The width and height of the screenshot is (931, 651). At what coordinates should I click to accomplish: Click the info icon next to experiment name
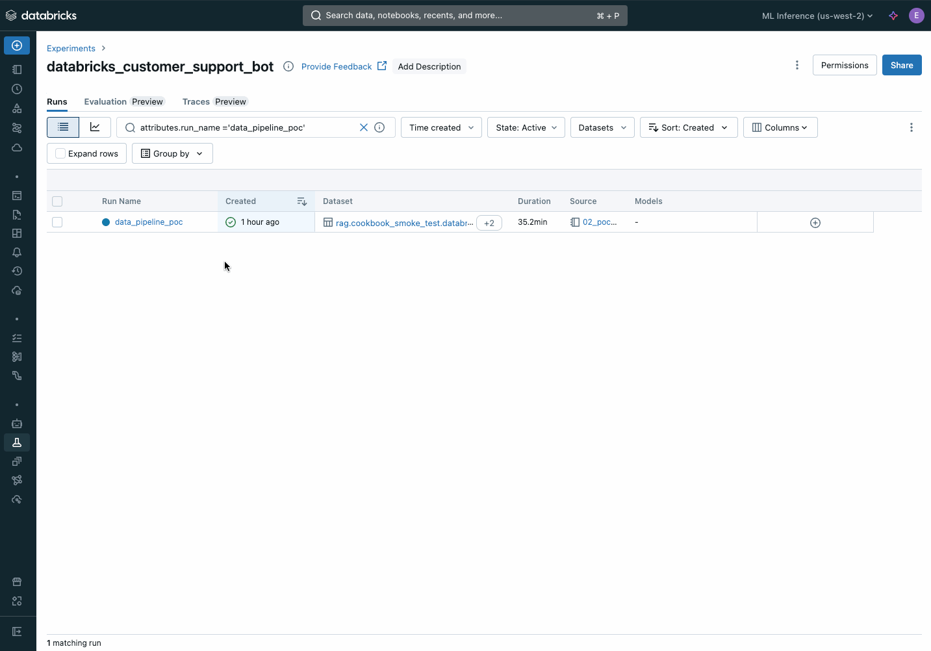coord(288,66)
